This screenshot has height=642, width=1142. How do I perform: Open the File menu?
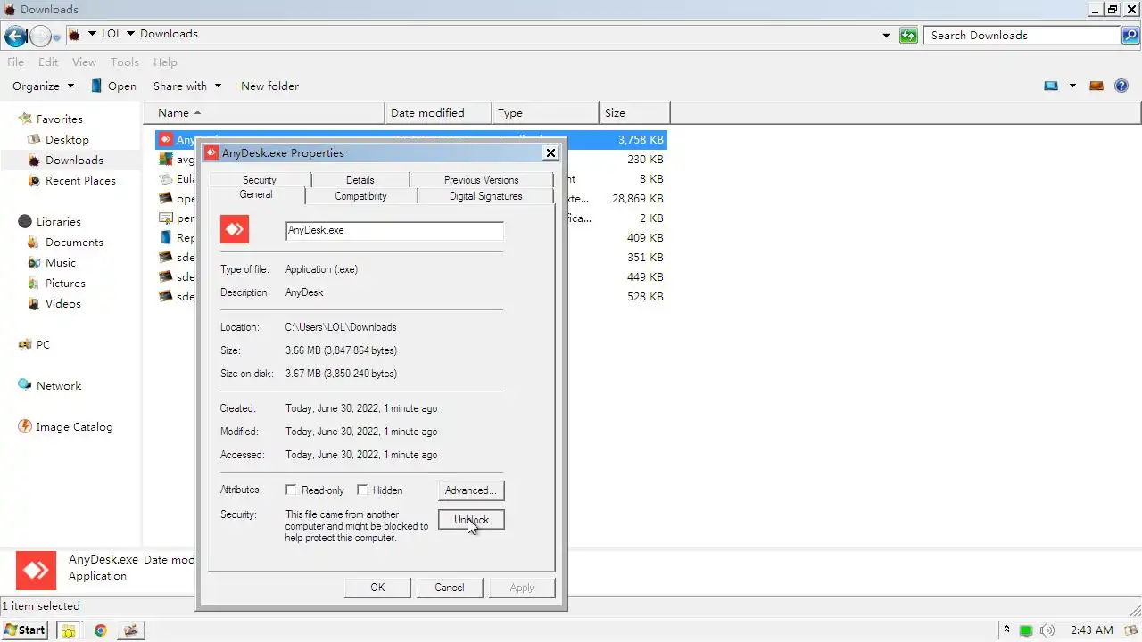pos(15,62)
